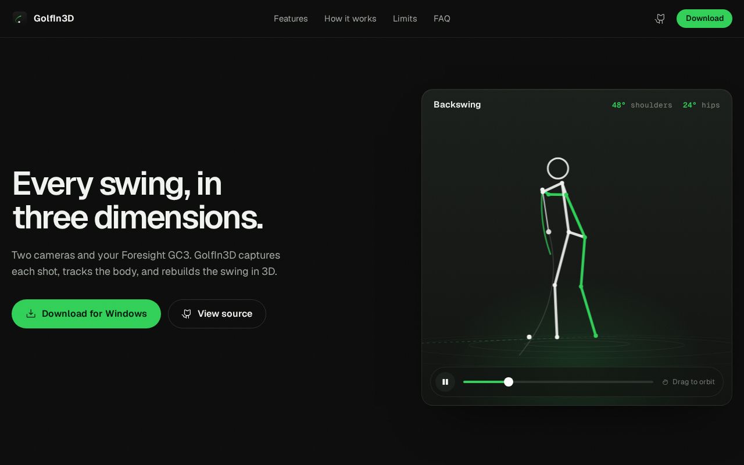Click the GolfIn3D logo icon
The height and width of the screenshot is (465, 744).
coord(19,19)
